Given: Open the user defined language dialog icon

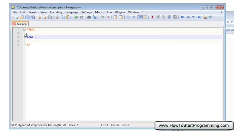Looking at the screenshot, I should [145, 17].
